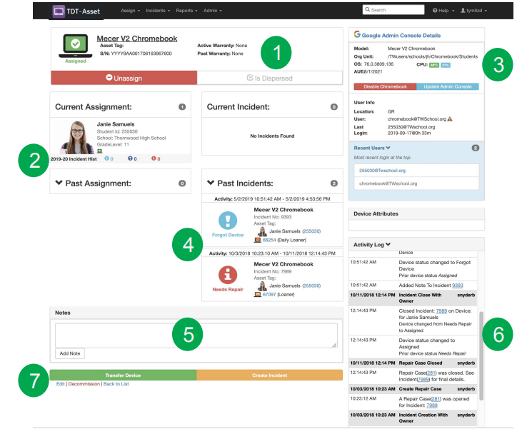Click the blue CPU usage badge
This screenshot has width=522, height=429.
(446, 65)
